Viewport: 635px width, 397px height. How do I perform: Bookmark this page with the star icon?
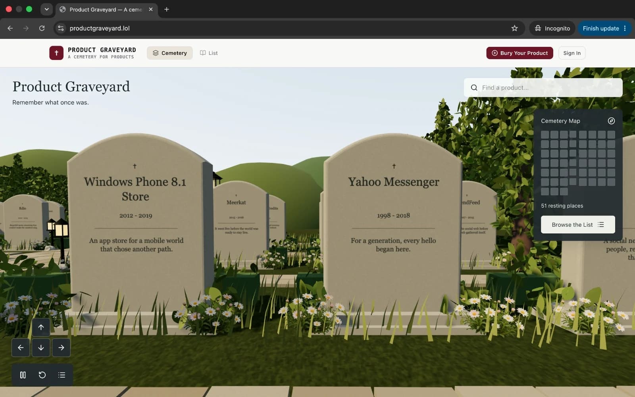(x=514, y=28)
